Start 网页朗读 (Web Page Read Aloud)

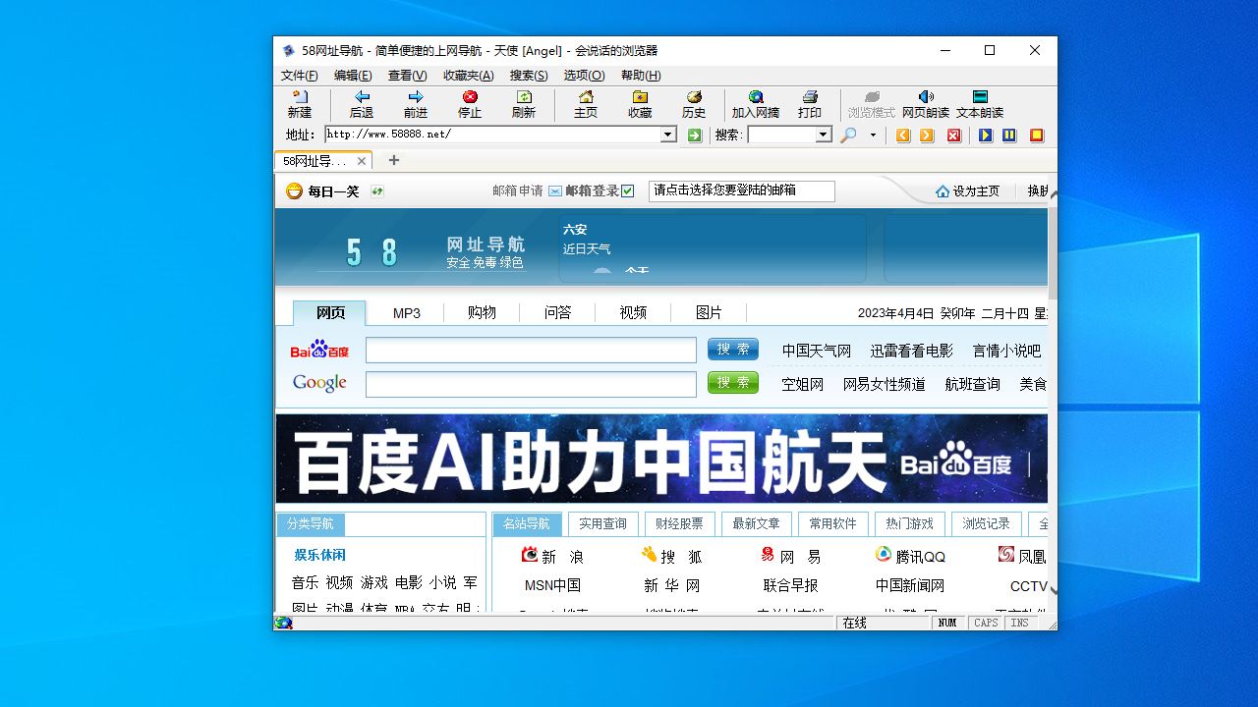point(924,104)
